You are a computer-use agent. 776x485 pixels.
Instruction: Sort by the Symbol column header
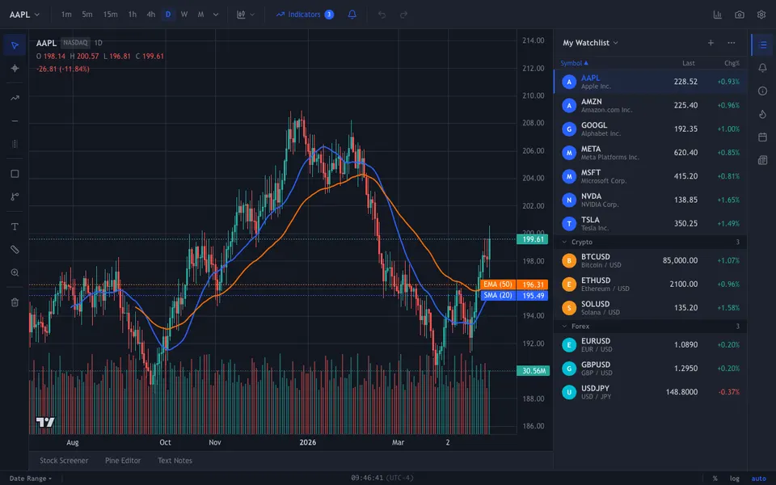(x=574, y=63)
